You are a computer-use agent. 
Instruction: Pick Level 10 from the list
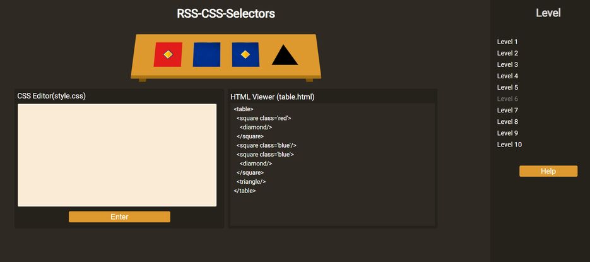[509, 145]
